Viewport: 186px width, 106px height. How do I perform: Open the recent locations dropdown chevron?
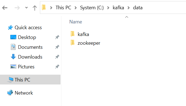click(x=26, y=8)
